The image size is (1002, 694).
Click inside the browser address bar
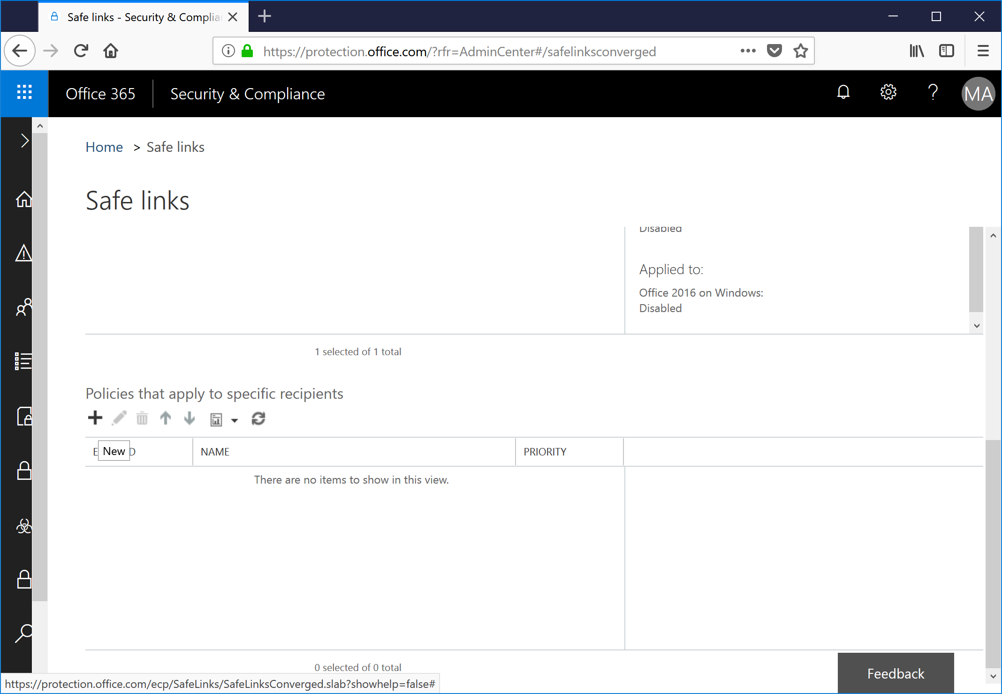[469, 51]
